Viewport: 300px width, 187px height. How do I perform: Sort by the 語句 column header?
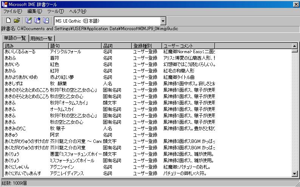(75, 46)
